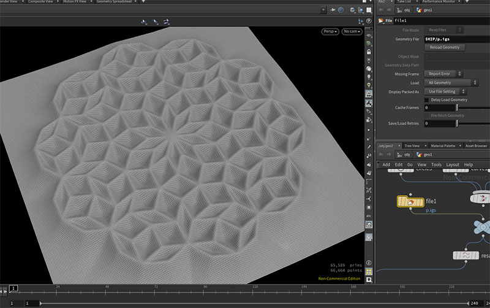Click the back arrow in the network pane path
Viewport: 490px width, 308px height.
[381, 155]
